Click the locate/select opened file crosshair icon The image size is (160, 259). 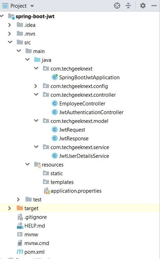pos(117,6)
